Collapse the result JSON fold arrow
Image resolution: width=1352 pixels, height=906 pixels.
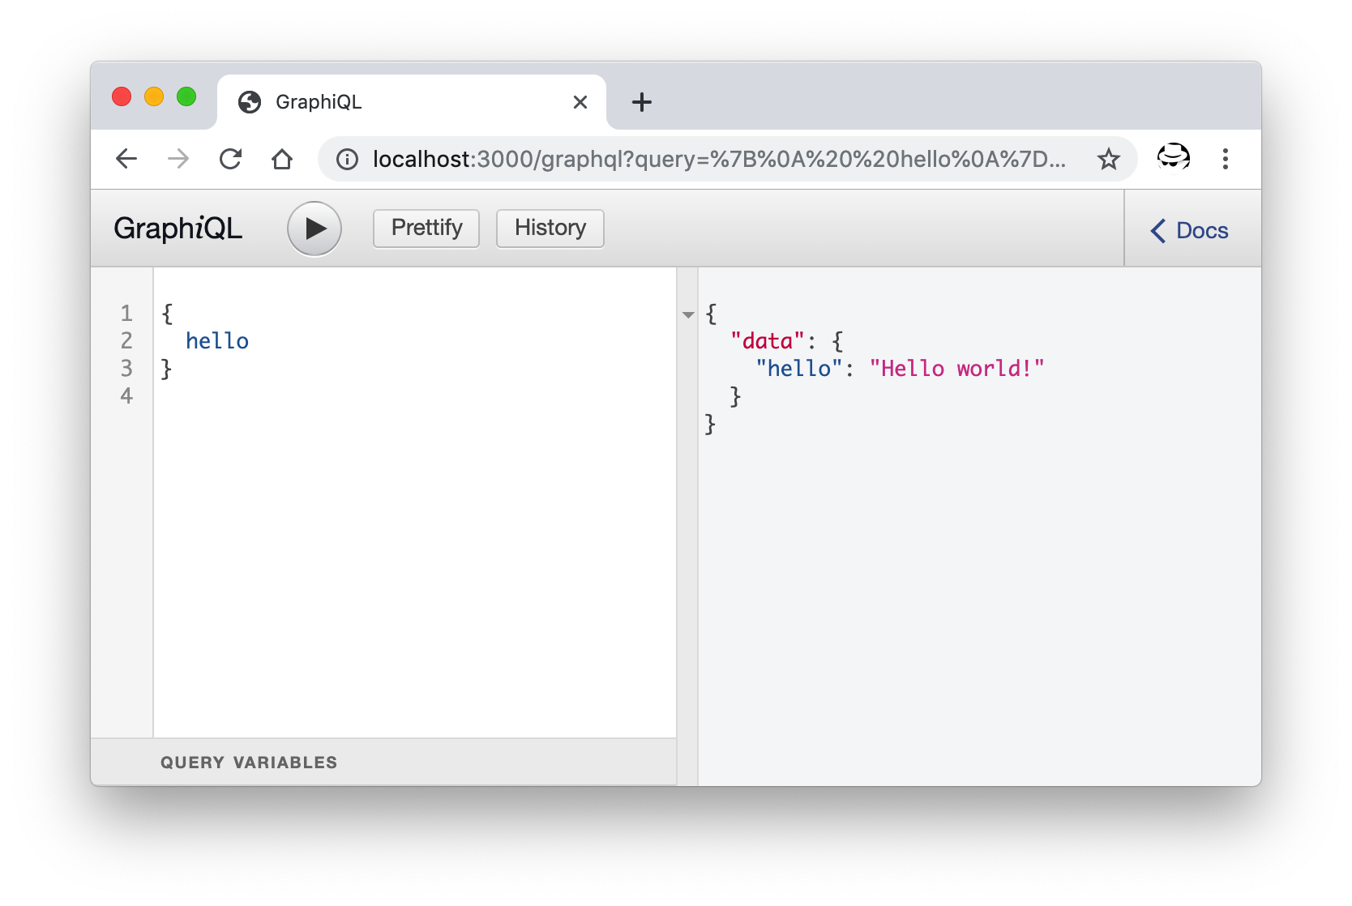(x=688, y=314)
